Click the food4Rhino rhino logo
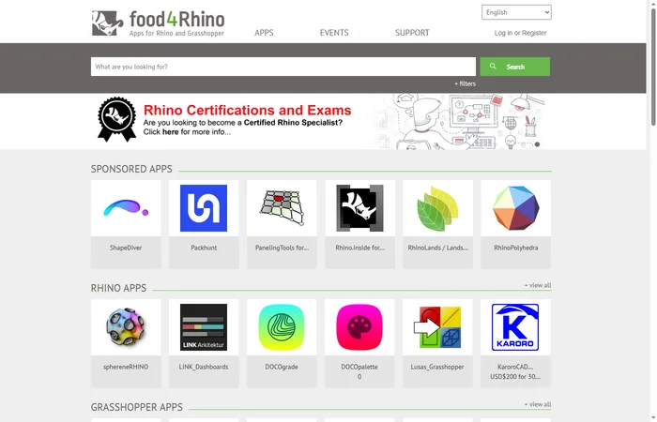Screen dimensions: 657x422 click(107, 23)
